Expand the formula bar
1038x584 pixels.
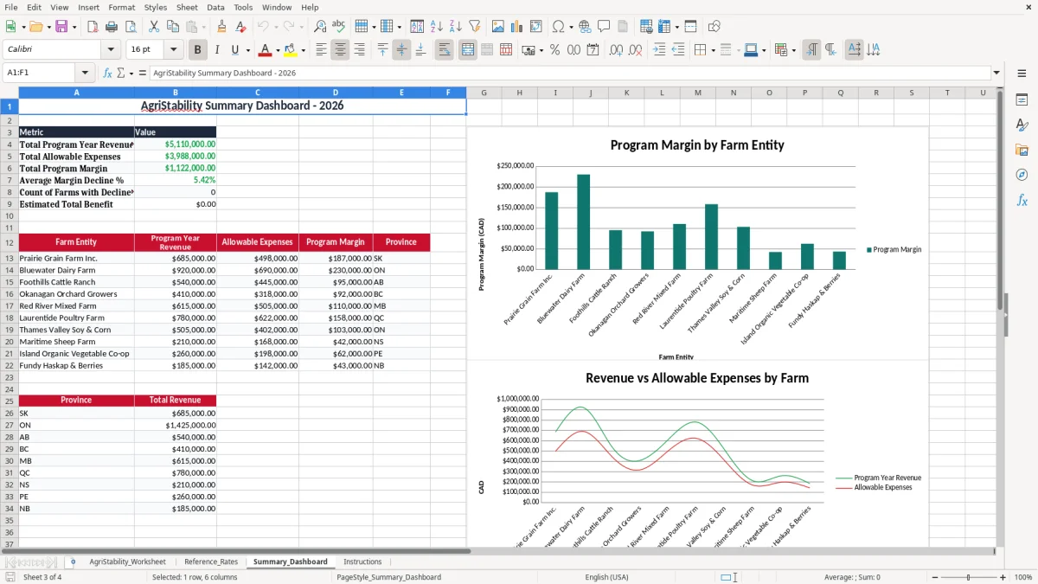click(x=997, y=74)
